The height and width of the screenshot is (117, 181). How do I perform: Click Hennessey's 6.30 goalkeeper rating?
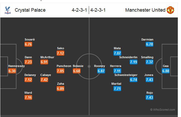[12, 71]
